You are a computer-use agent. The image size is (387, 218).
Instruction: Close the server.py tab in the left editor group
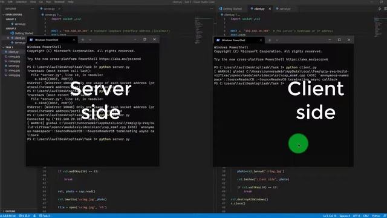point(59,8)
